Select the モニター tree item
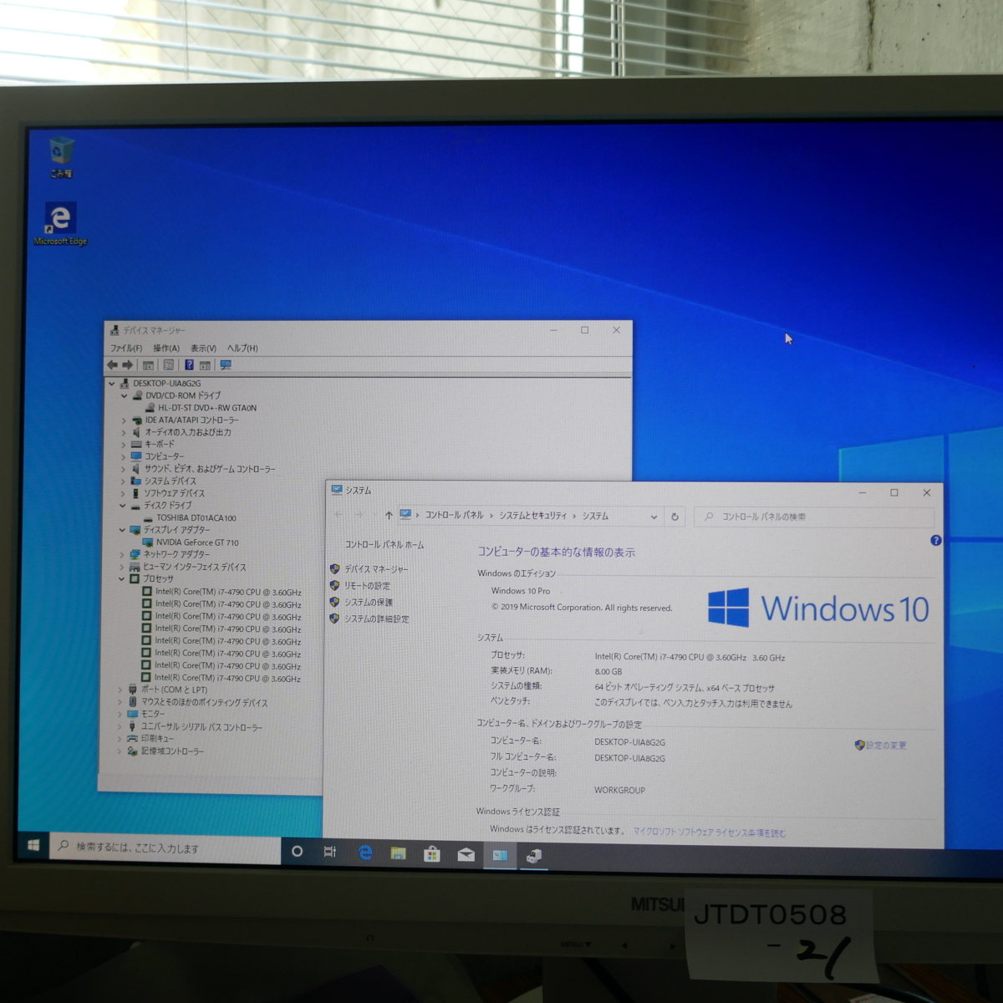1003x1003 pixels. [x=153, y=715]
